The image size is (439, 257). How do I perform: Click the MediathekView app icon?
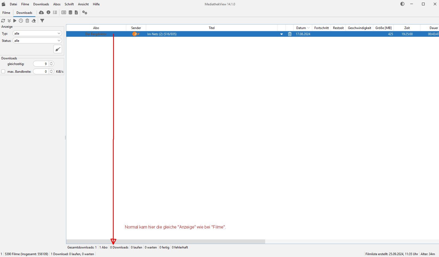click(3, 4)
